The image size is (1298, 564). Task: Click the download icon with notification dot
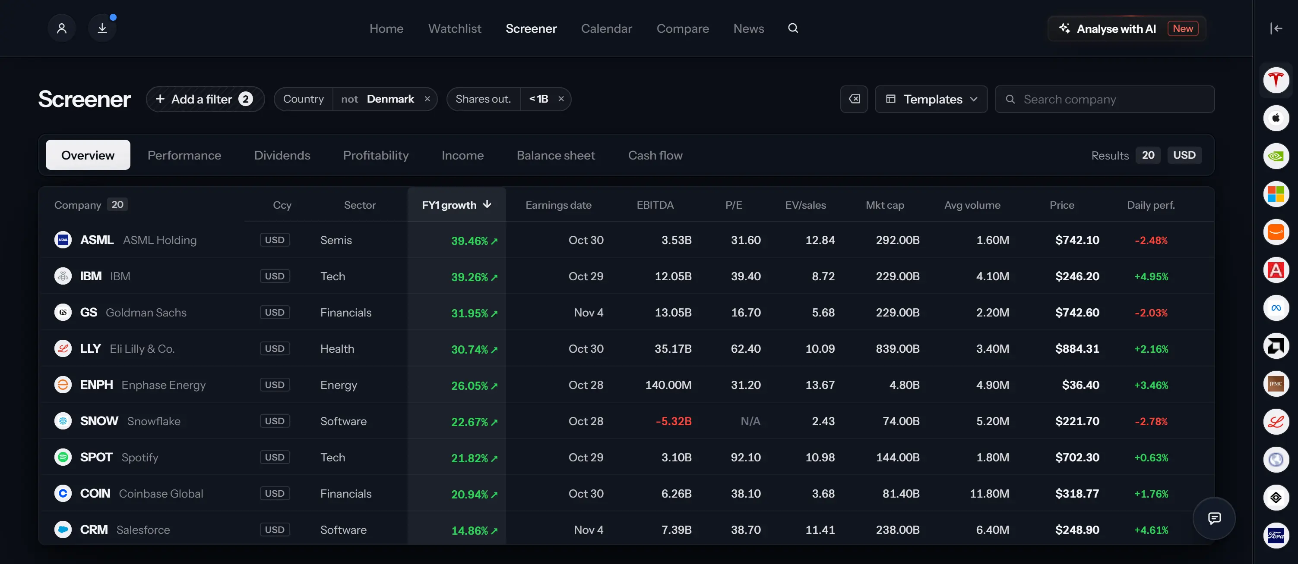pyautogui.click(x=102, y=28)
